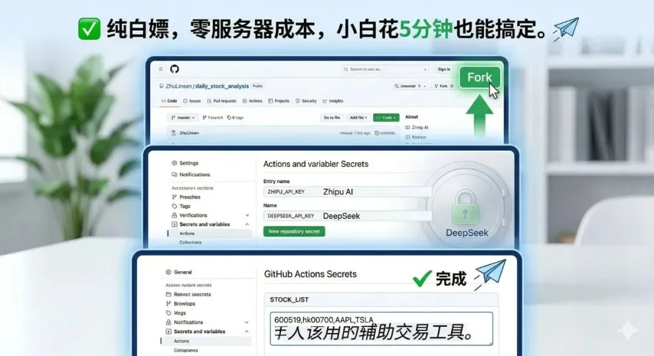Click the STOCK_LIST value text box
Image resolution: width=654 pixels, height=356 pixels.
tap(381, 329)
